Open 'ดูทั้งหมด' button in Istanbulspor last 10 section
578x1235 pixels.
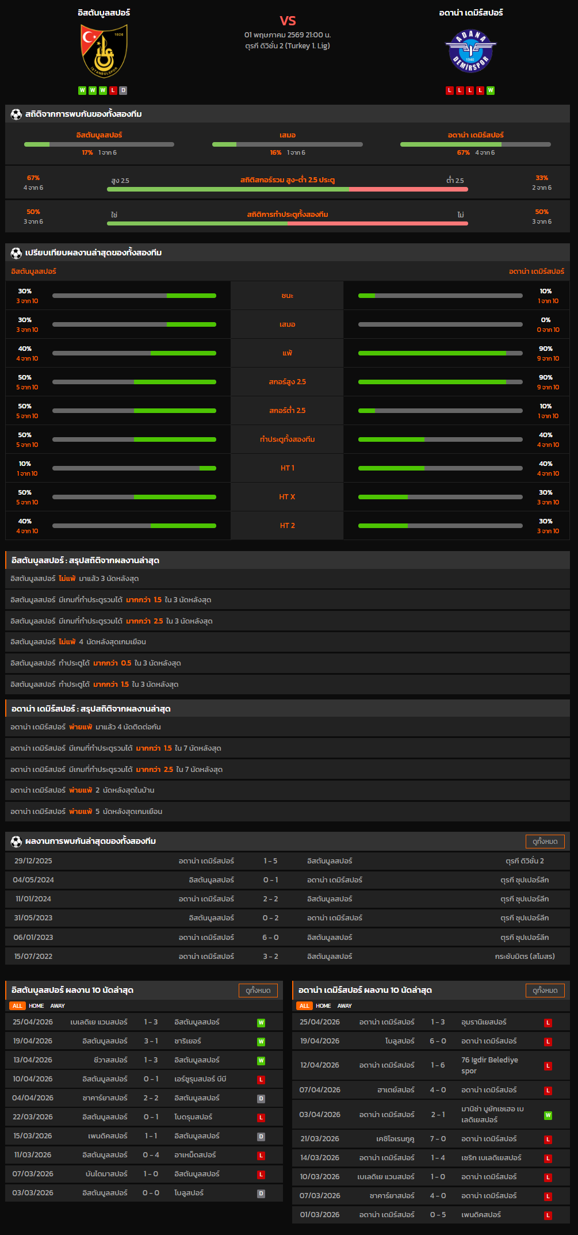(258, 991)
